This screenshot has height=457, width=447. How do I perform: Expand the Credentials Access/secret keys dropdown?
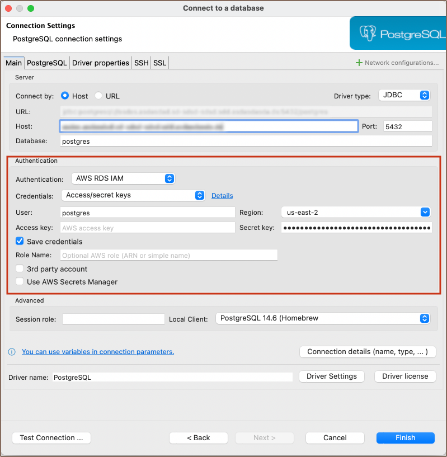pos(133,195)
